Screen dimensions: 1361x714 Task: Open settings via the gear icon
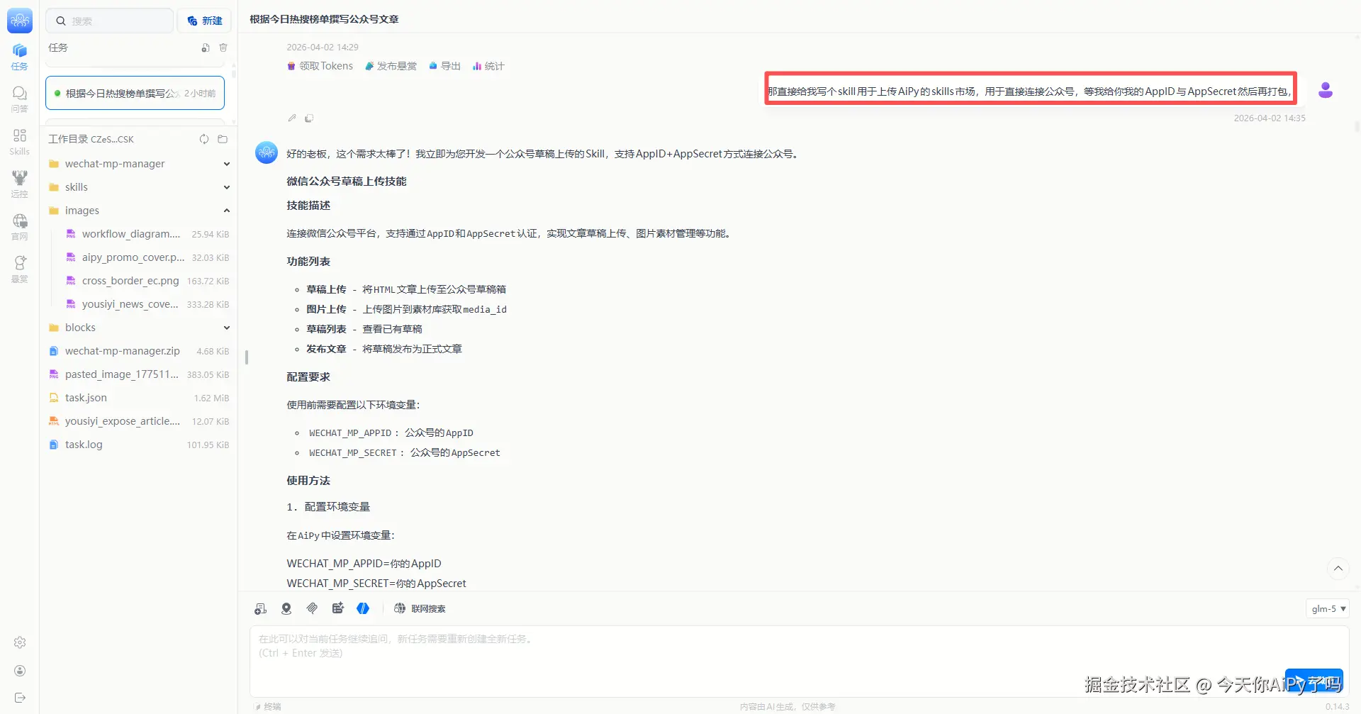(x=20, y=642)
